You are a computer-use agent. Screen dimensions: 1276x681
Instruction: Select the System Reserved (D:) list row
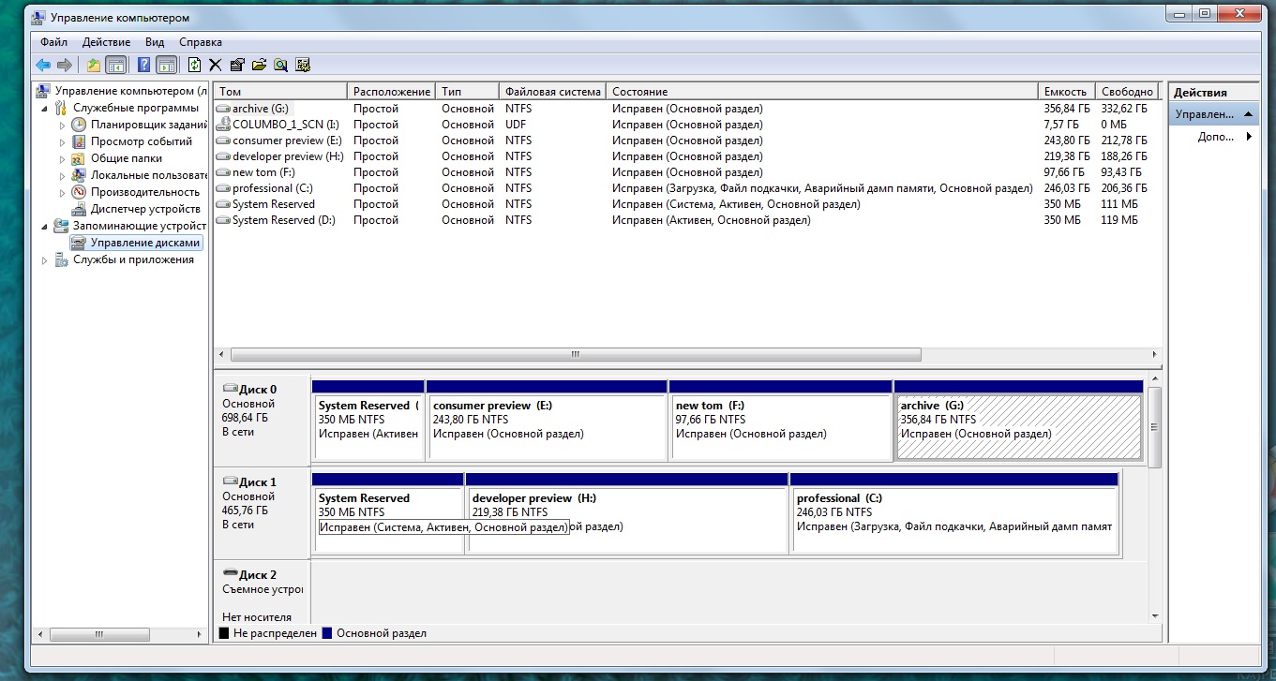click(x=688, y=220)
